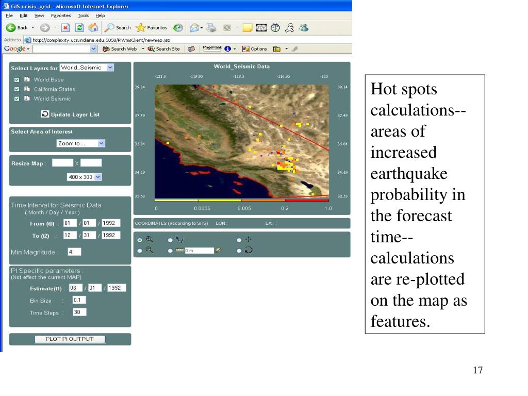Select the zoom-out tool radio button
This screenshot has height=396, width=528.
pyautogui.click(x=140, y=251)
